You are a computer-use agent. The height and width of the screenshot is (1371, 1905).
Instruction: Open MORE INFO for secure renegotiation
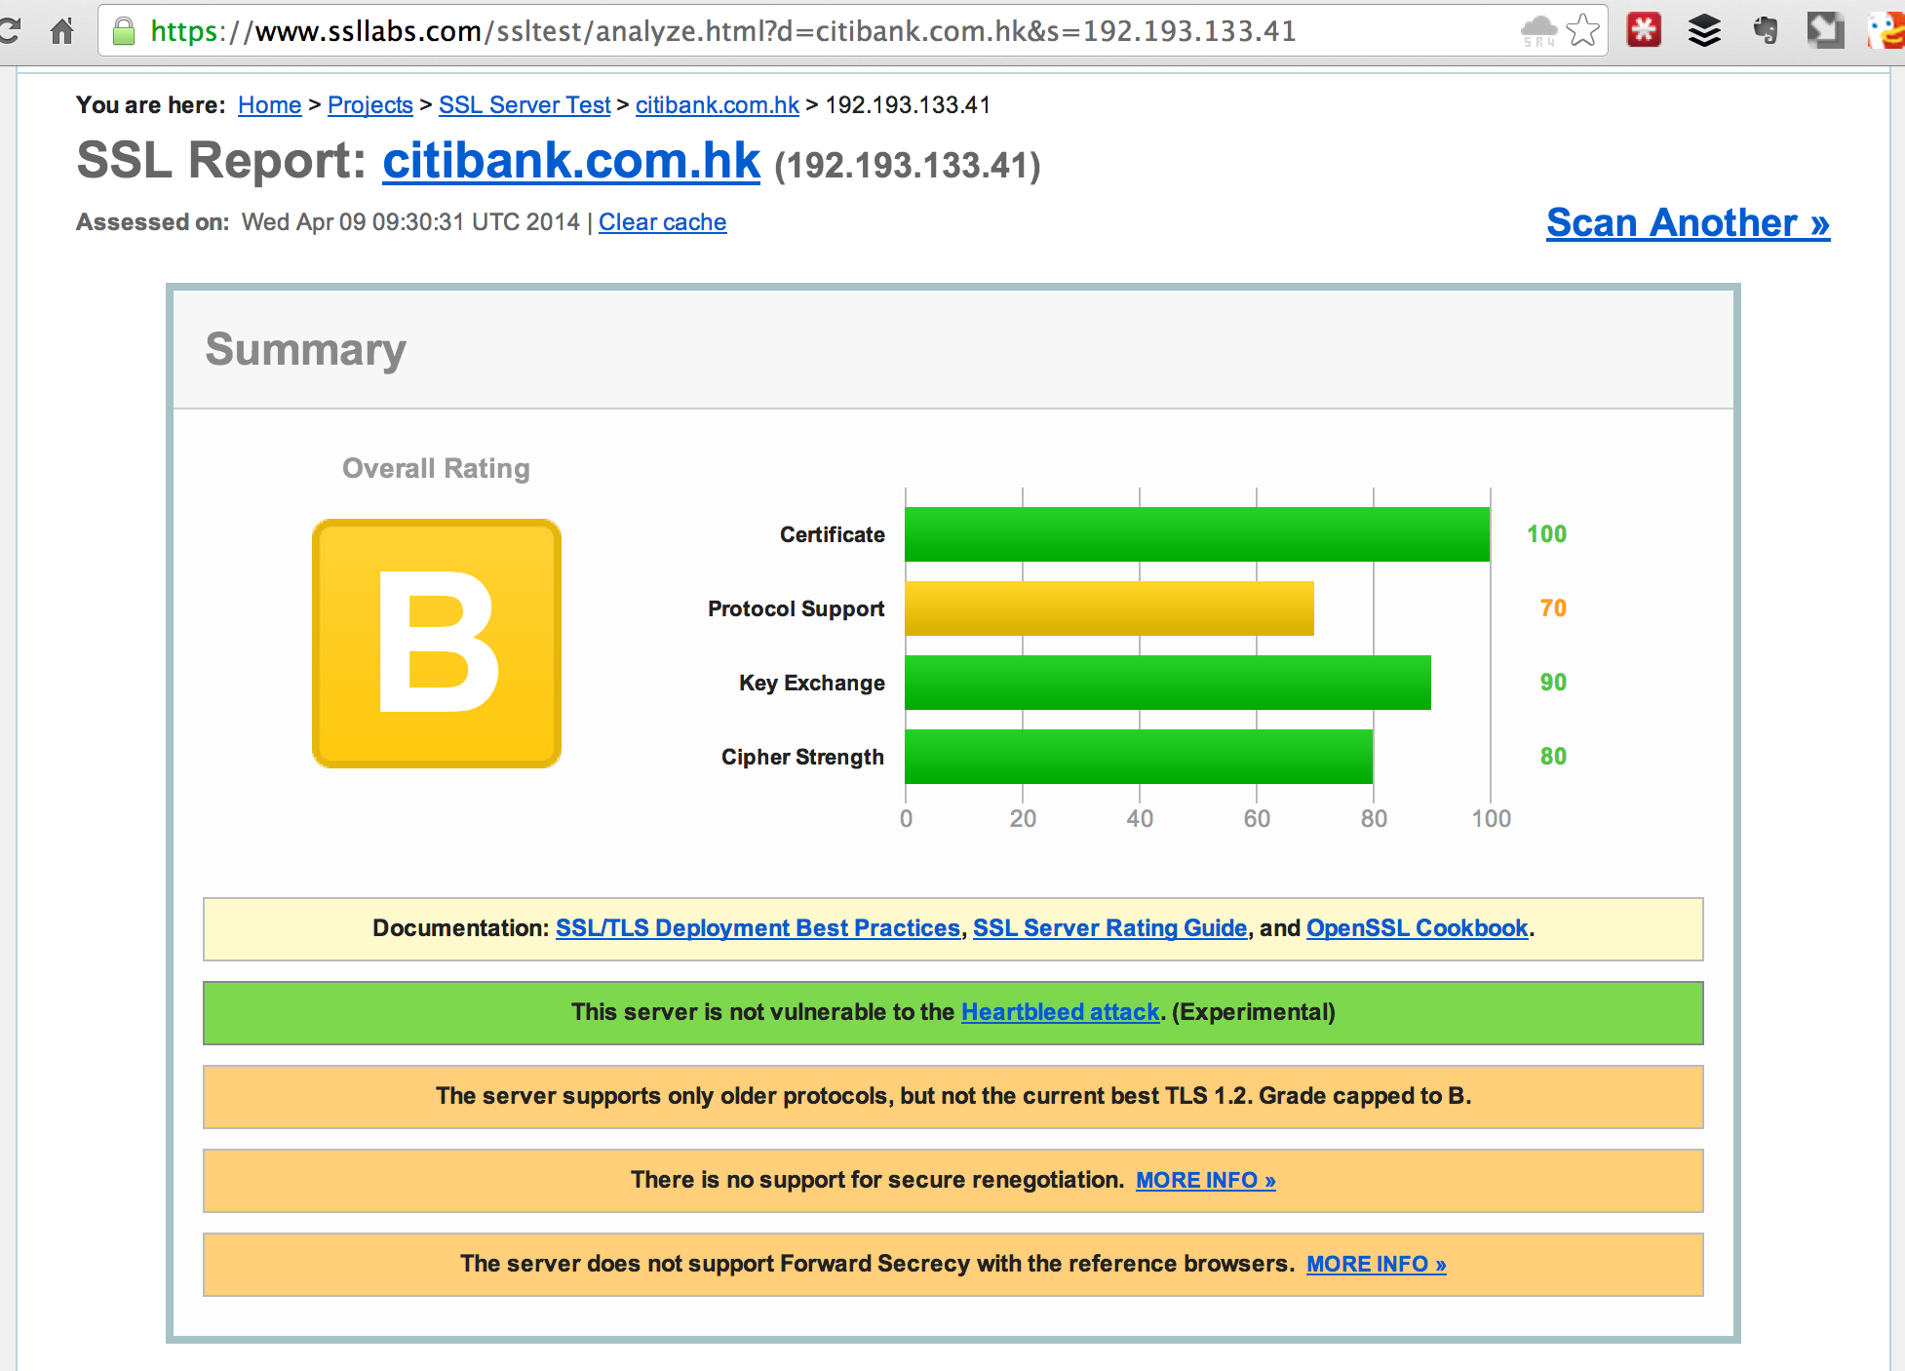click(x=1205, y=1180)
